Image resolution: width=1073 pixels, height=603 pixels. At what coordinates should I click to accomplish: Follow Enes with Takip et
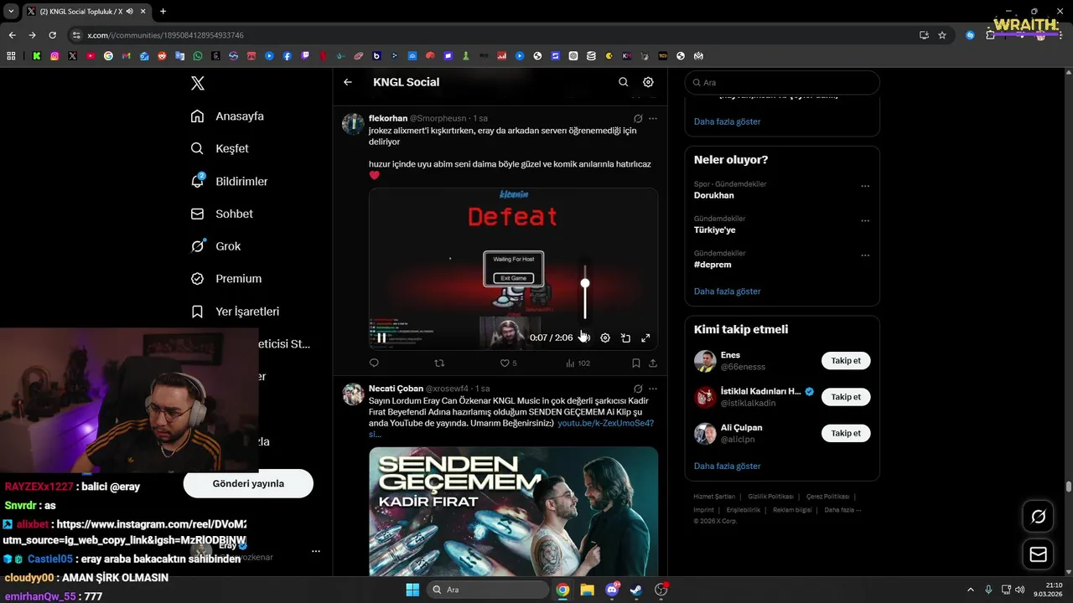846,361
